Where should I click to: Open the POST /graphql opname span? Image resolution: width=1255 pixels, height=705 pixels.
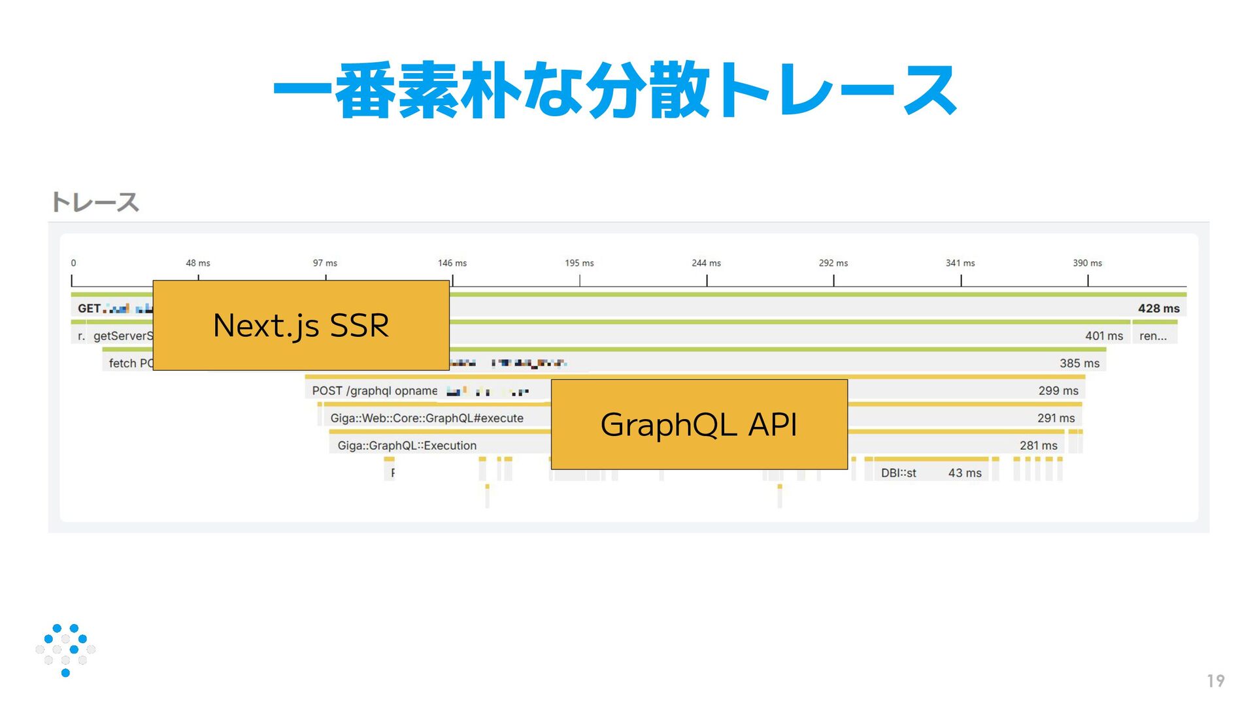pos(375,390)
